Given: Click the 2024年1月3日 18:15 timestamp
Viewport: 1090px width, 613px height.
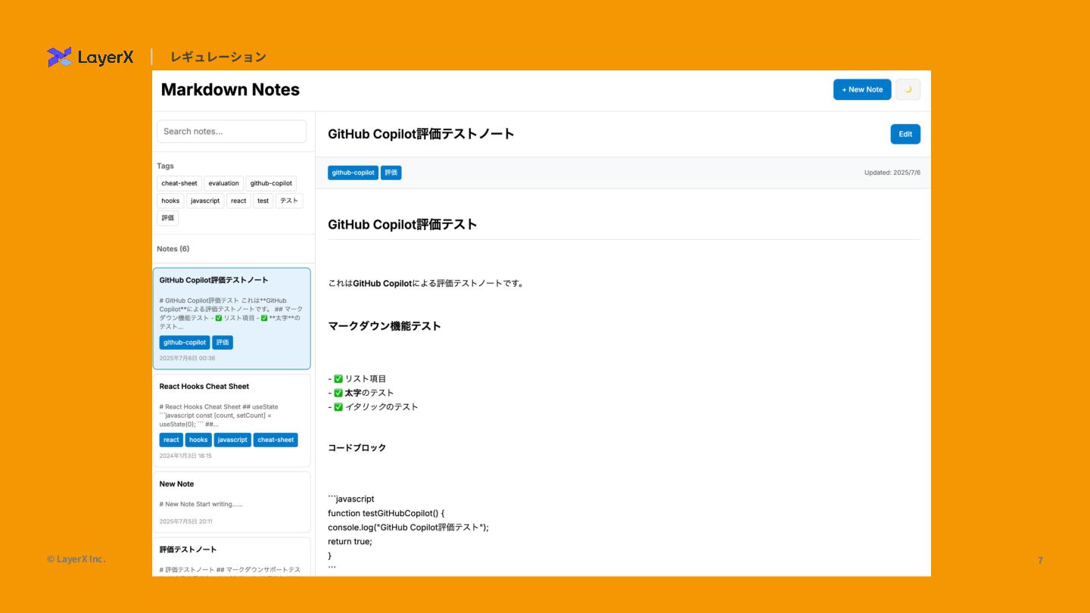Looking at the screenshot, I should pos(185,456).
